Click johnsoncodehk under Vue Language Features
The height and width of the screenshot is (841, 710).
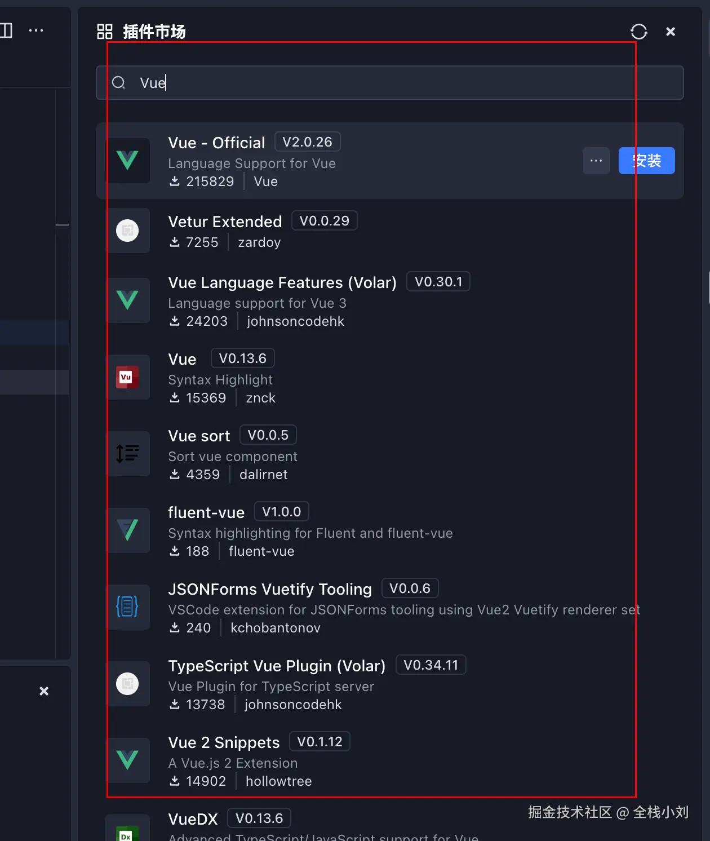(295, 321)
